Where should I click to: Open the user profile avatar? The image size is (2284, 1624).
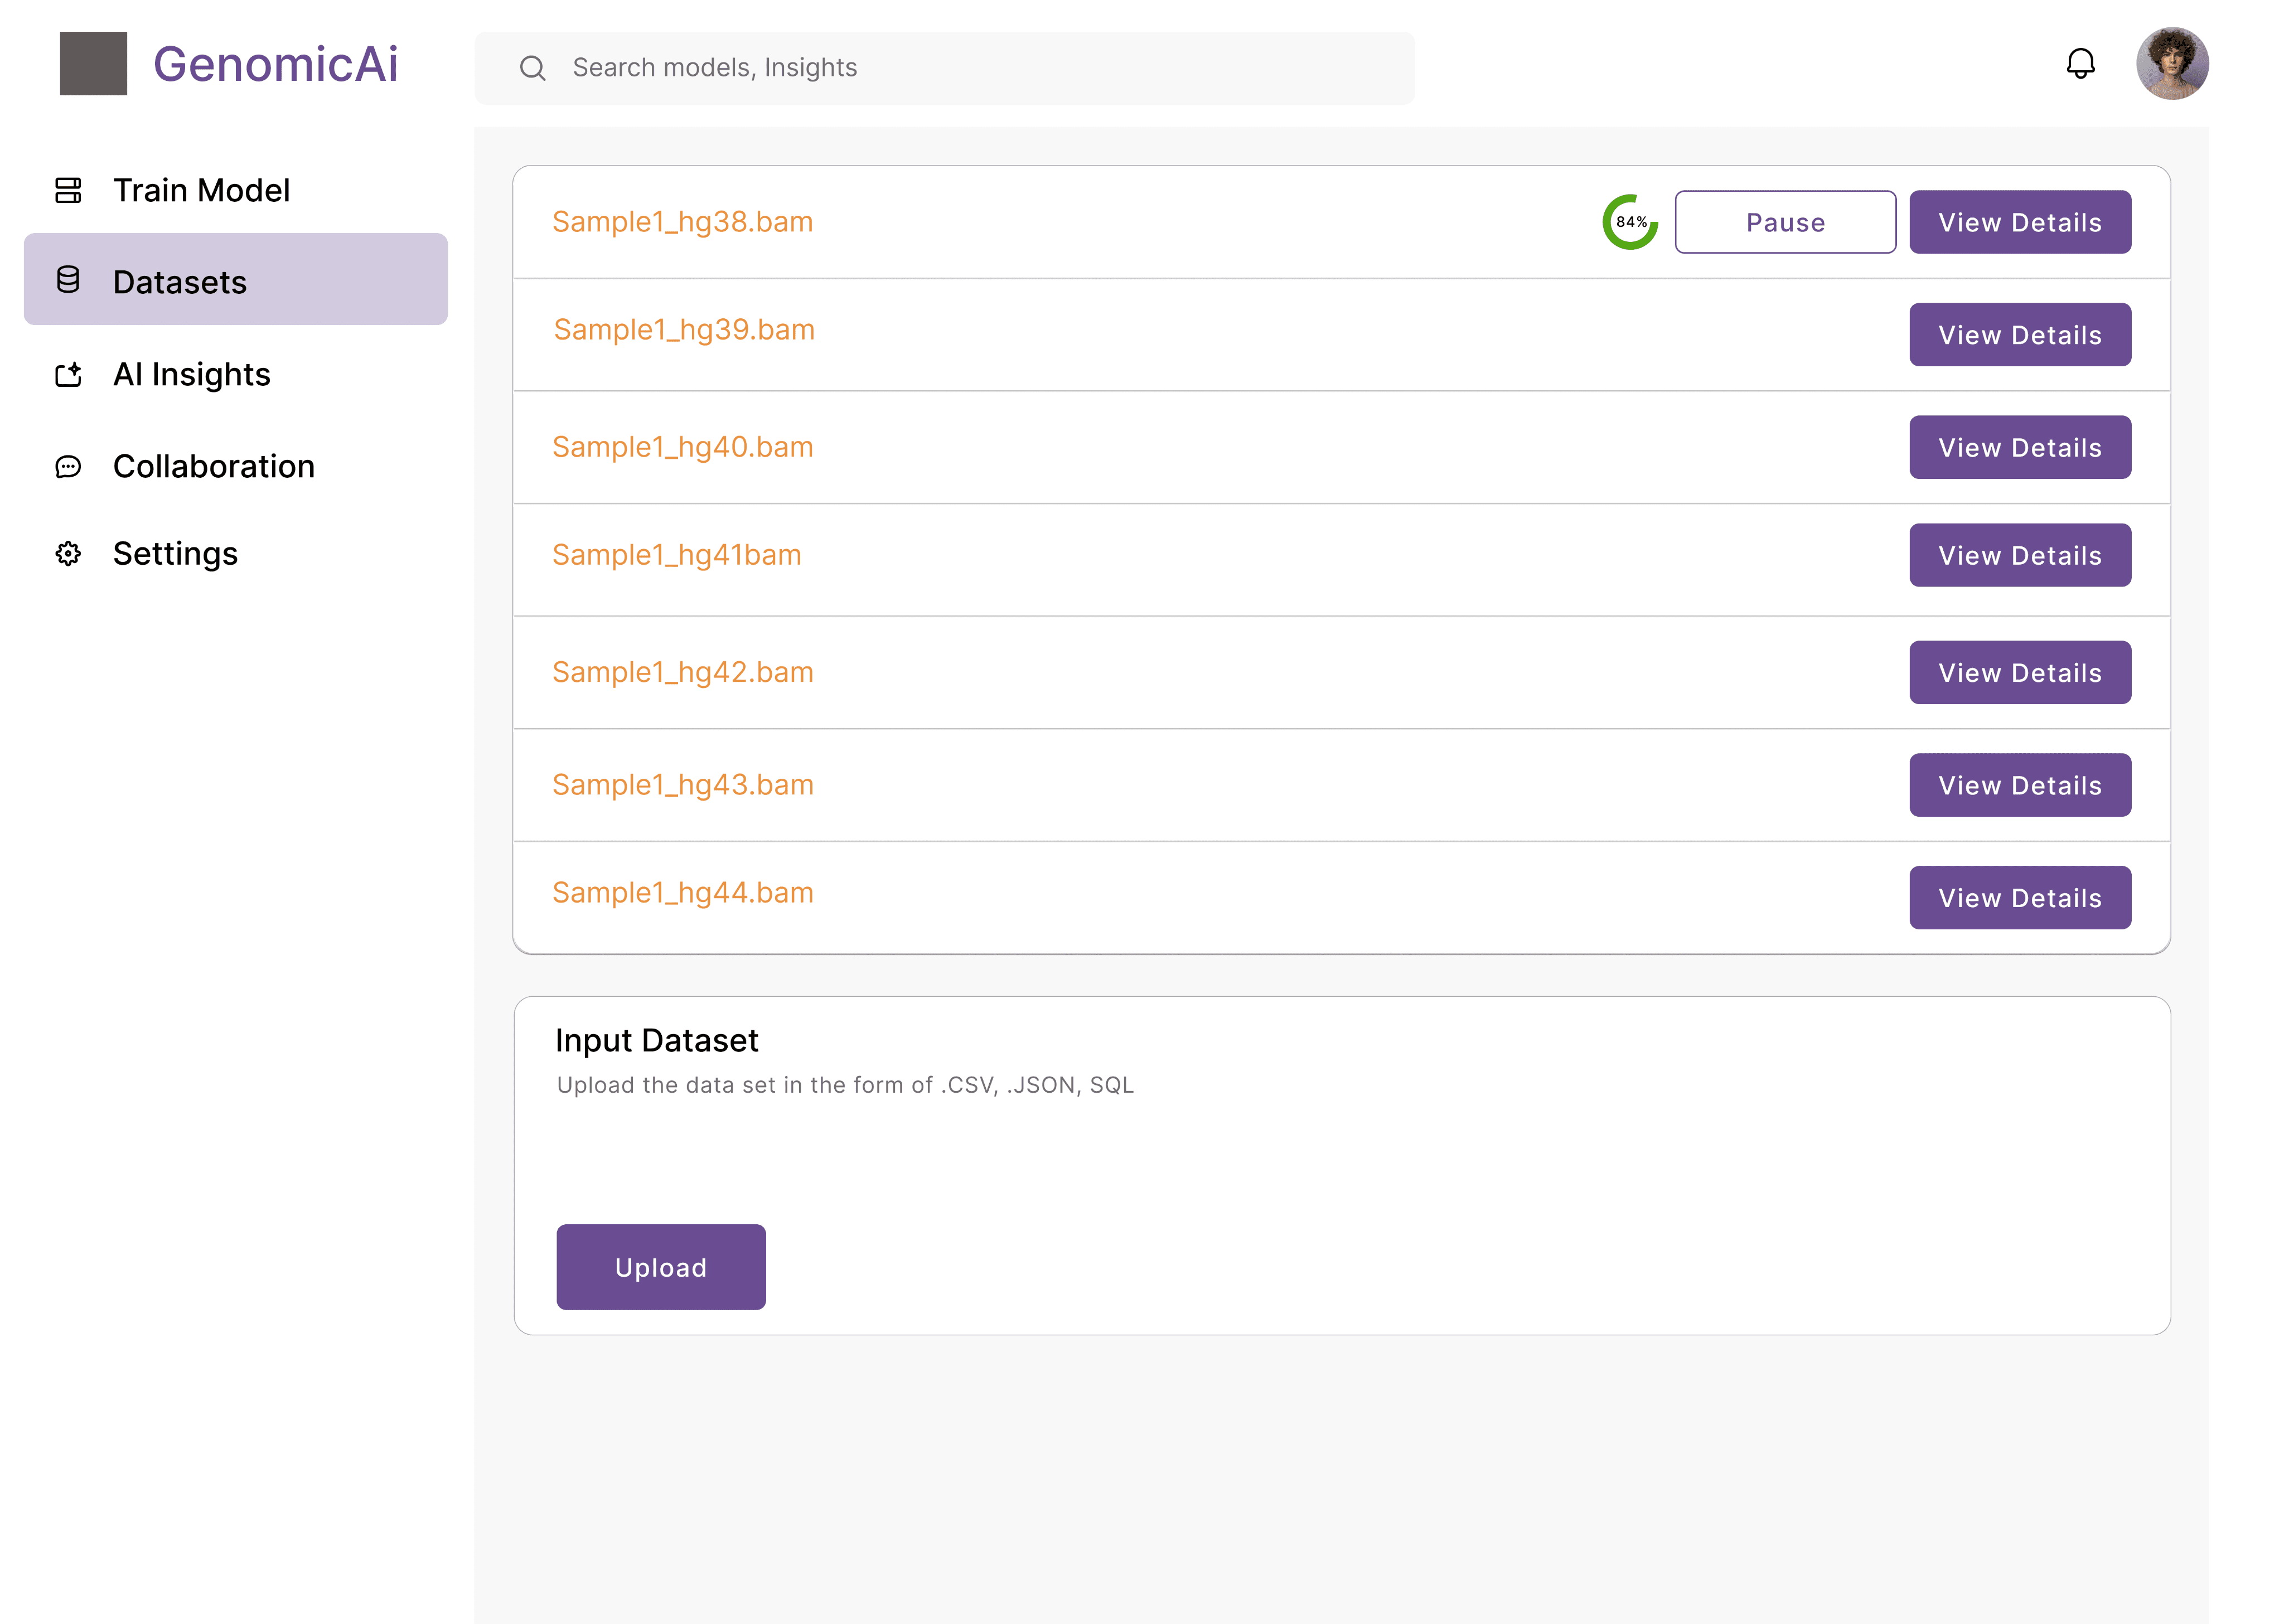tap(2172, 64)
